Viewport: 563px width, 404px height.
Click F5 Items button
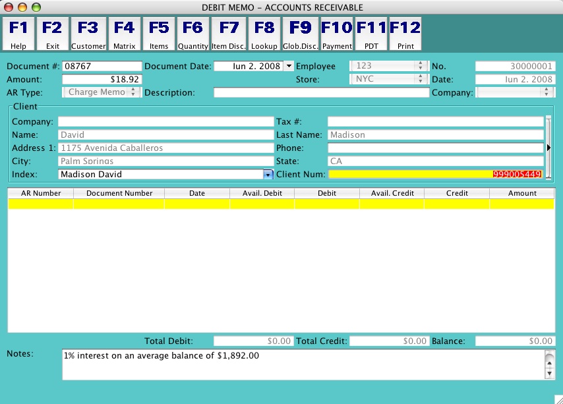click(159, 34)
